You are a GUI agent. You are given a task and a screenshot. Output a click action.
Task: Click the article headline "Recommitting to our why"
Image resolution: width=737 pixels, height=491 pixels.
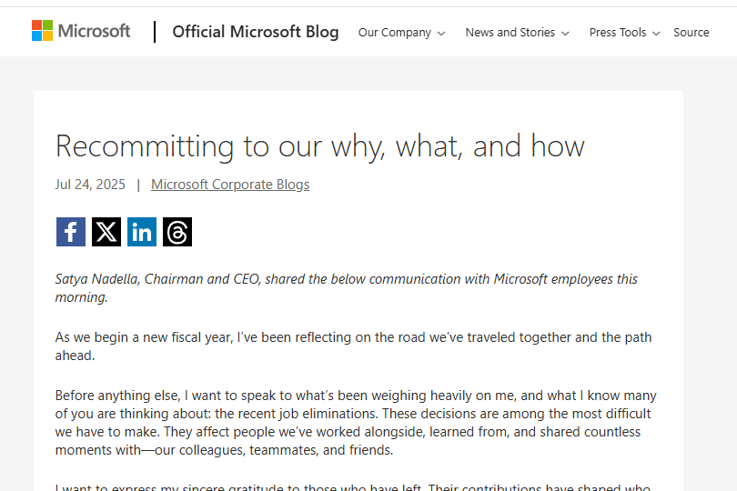319,145
